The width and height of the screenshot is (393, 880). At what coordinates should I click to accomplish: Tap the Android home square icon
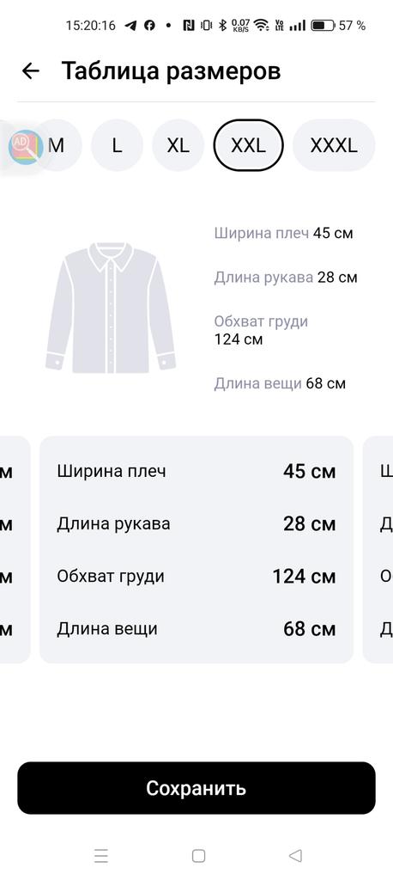tap(198, 855)
